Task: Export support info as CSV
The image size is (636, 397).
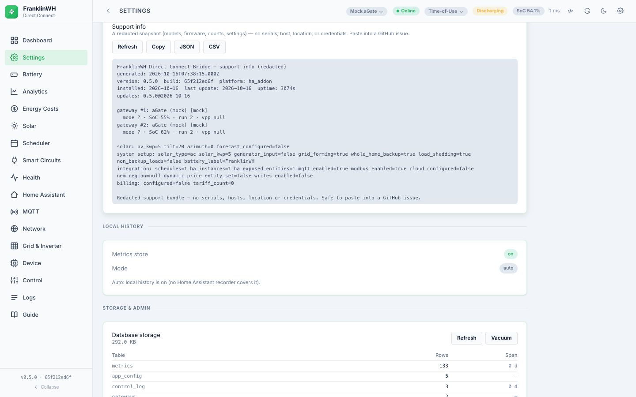Action: [214, 47]
